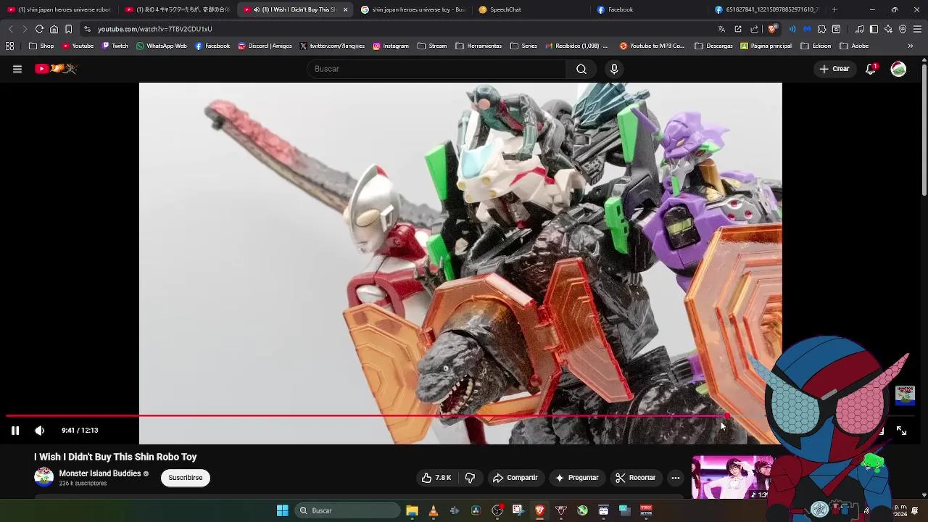Image resolution: width=928 pixels, height=522 pixels.
Task: Dislike the video with thumbs down
Action: pos(470,478)
